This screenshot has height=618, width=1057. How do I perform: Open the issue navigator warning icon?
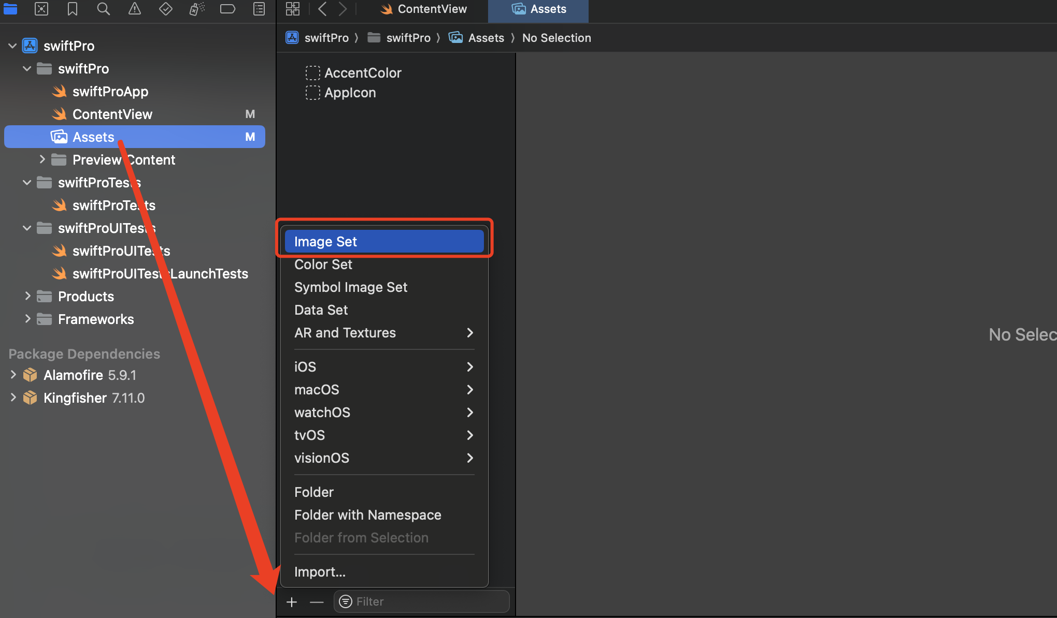click(x=135, y=9)
